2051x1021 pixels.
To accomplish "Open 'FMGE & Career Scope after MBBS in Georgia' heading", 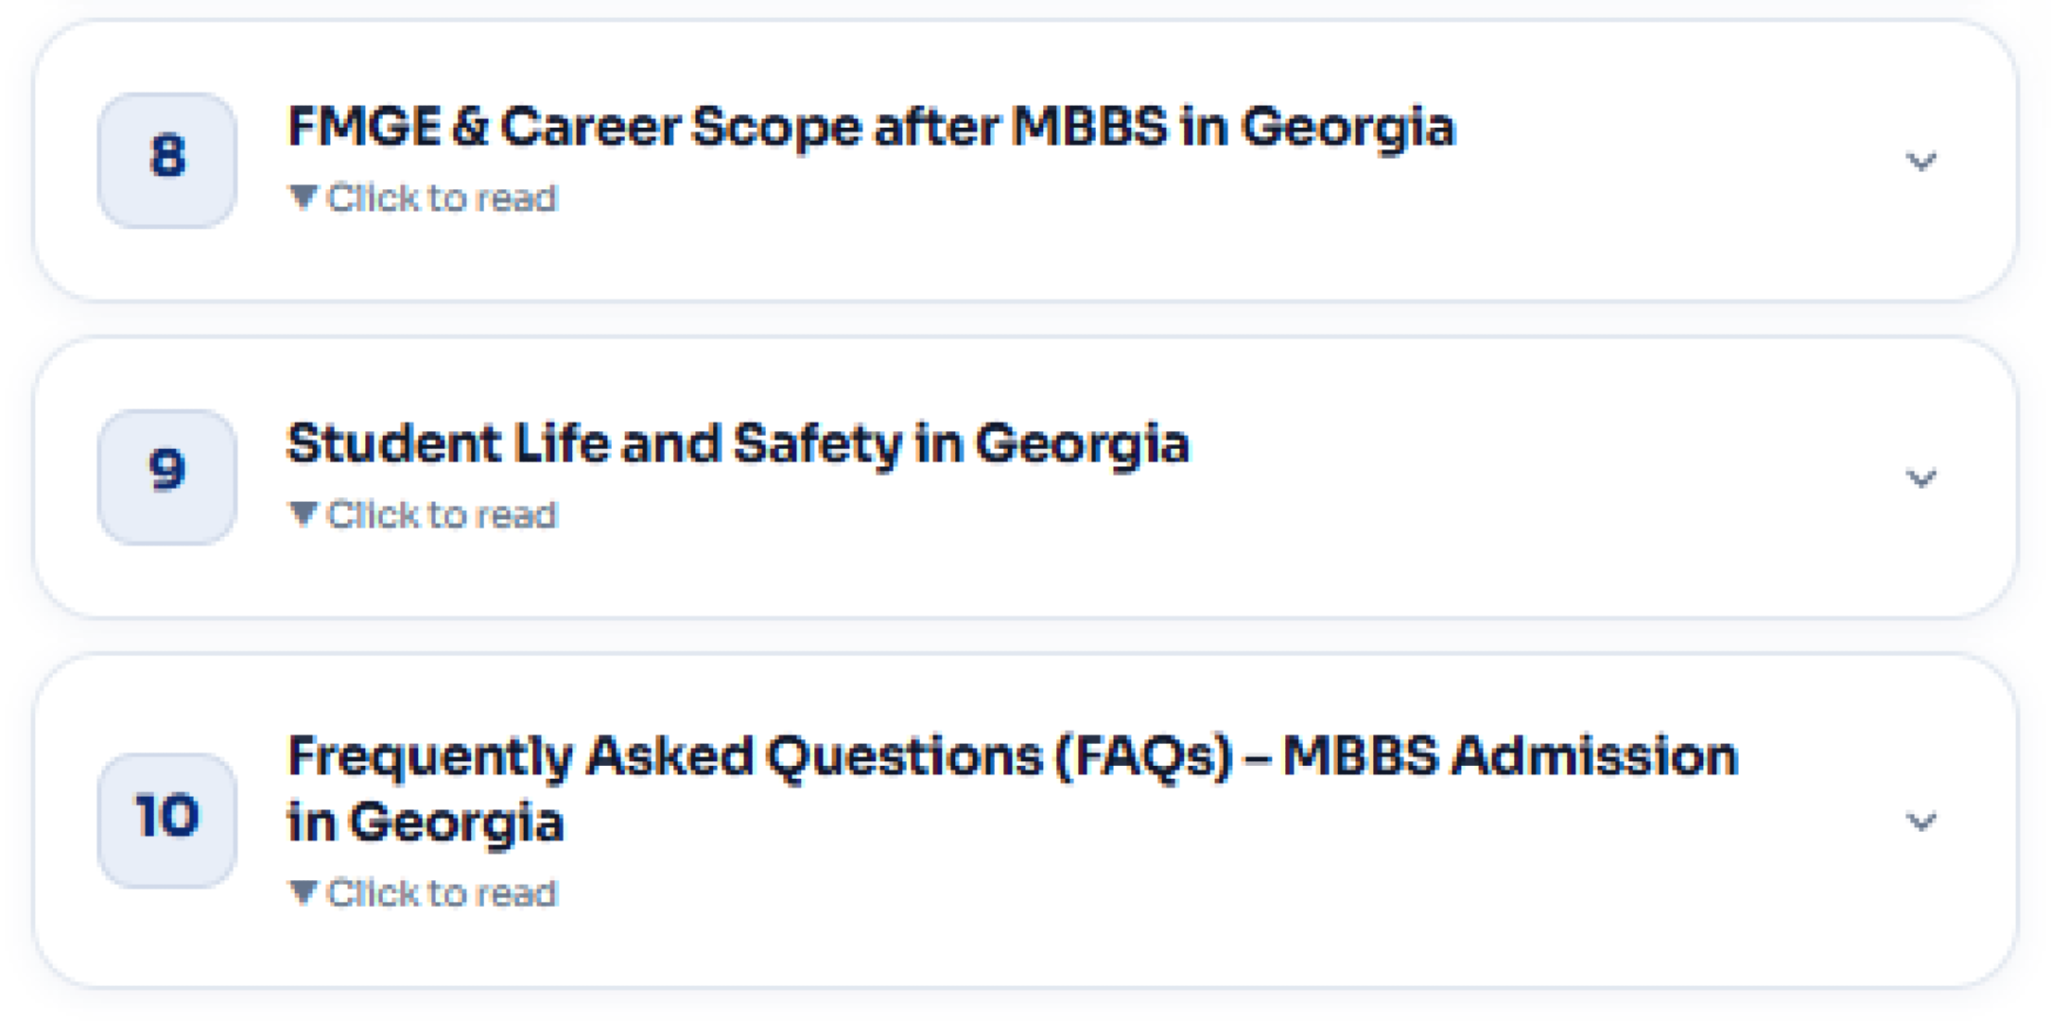I will click(871, 127).
